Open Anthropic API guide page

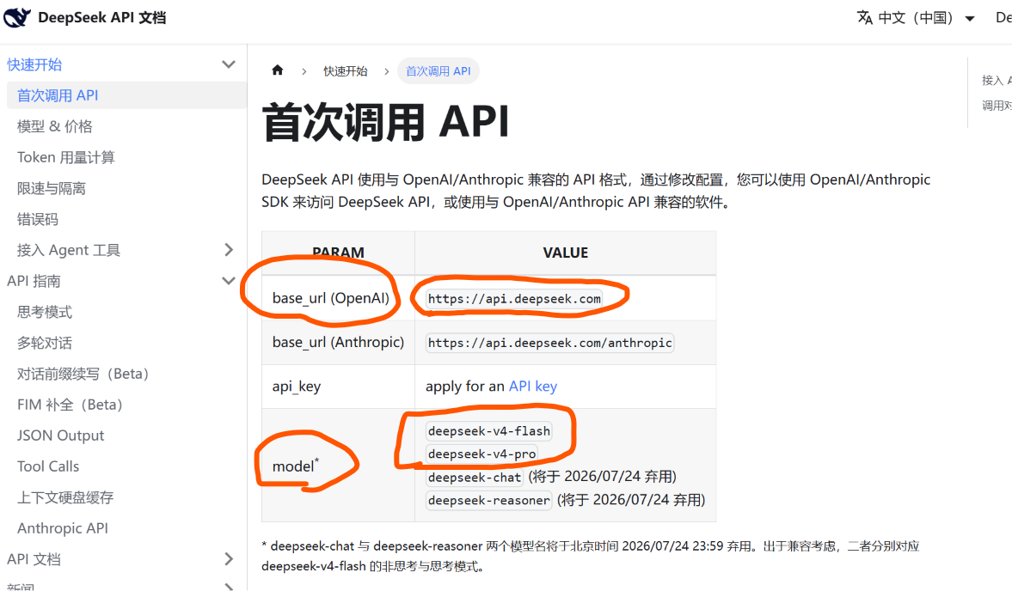click(63, 527)
